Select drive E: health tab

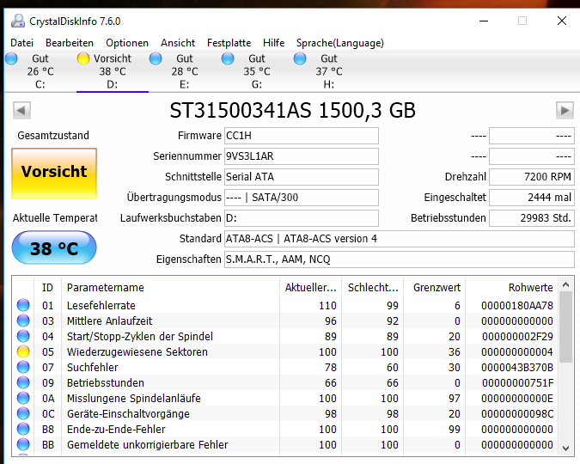[x=185, y=71]
